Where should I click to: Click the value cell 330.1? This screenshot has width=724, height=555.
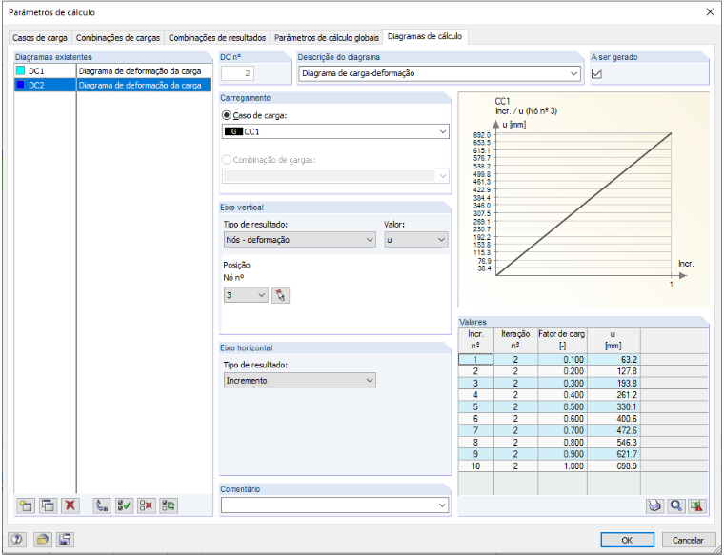tap(613, 406)
